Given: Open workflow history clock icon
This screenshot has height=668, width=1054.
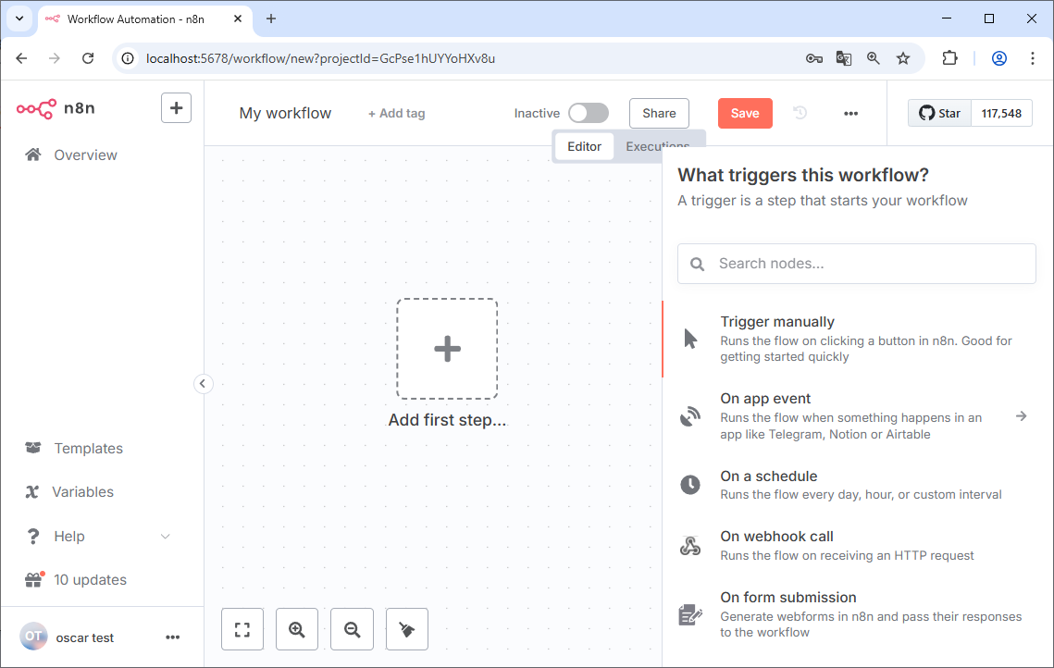Looking at the screenshot, I should [800, 113].
